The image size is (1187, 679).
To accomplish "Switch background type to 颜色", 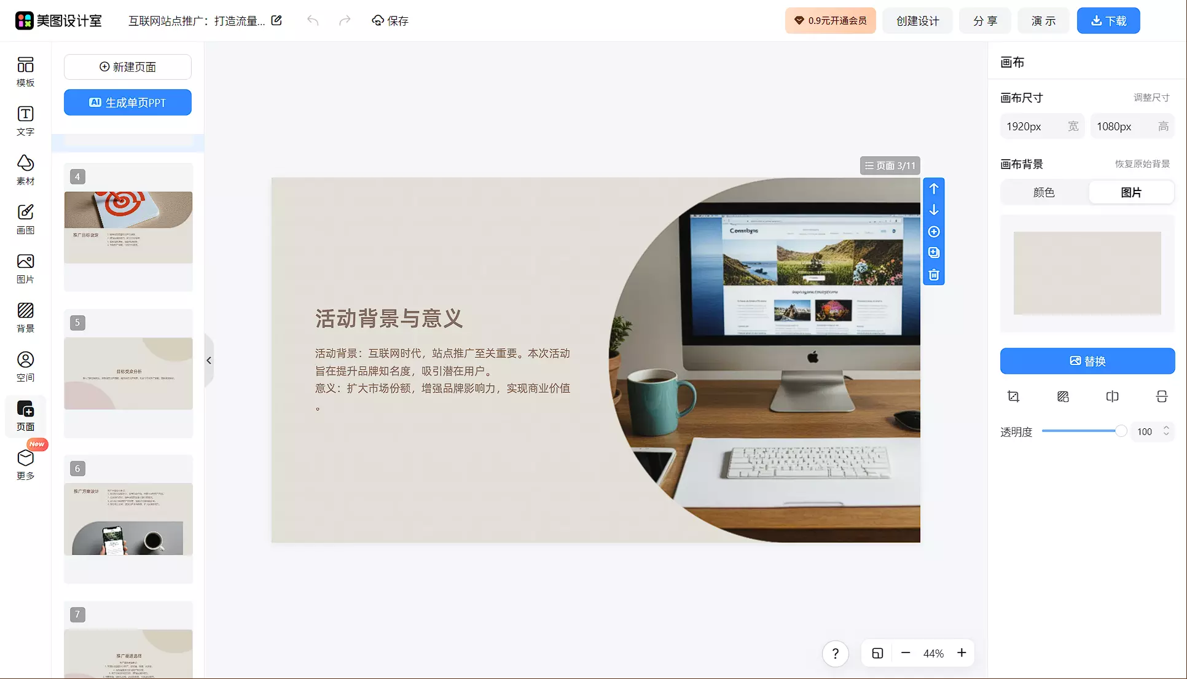I will pyautogui.click(x=1043, y=192).
